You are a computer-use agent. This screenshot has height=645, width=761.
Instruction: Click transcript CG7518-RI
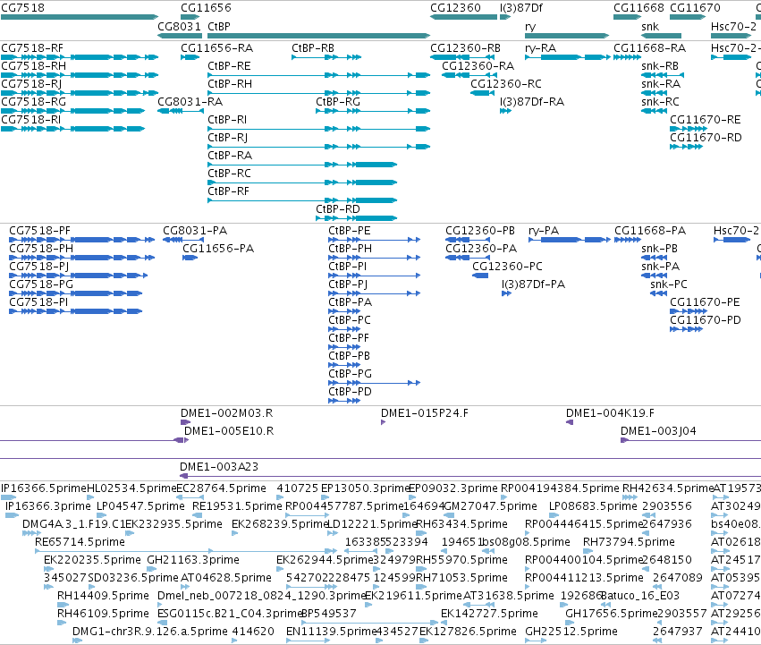(72, 129)
